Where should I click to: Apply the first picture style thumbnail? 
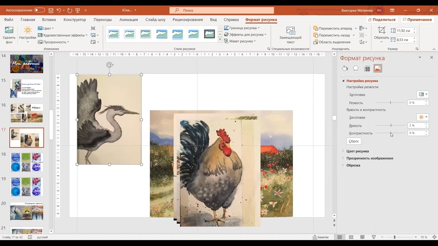[x=114, y=34]
